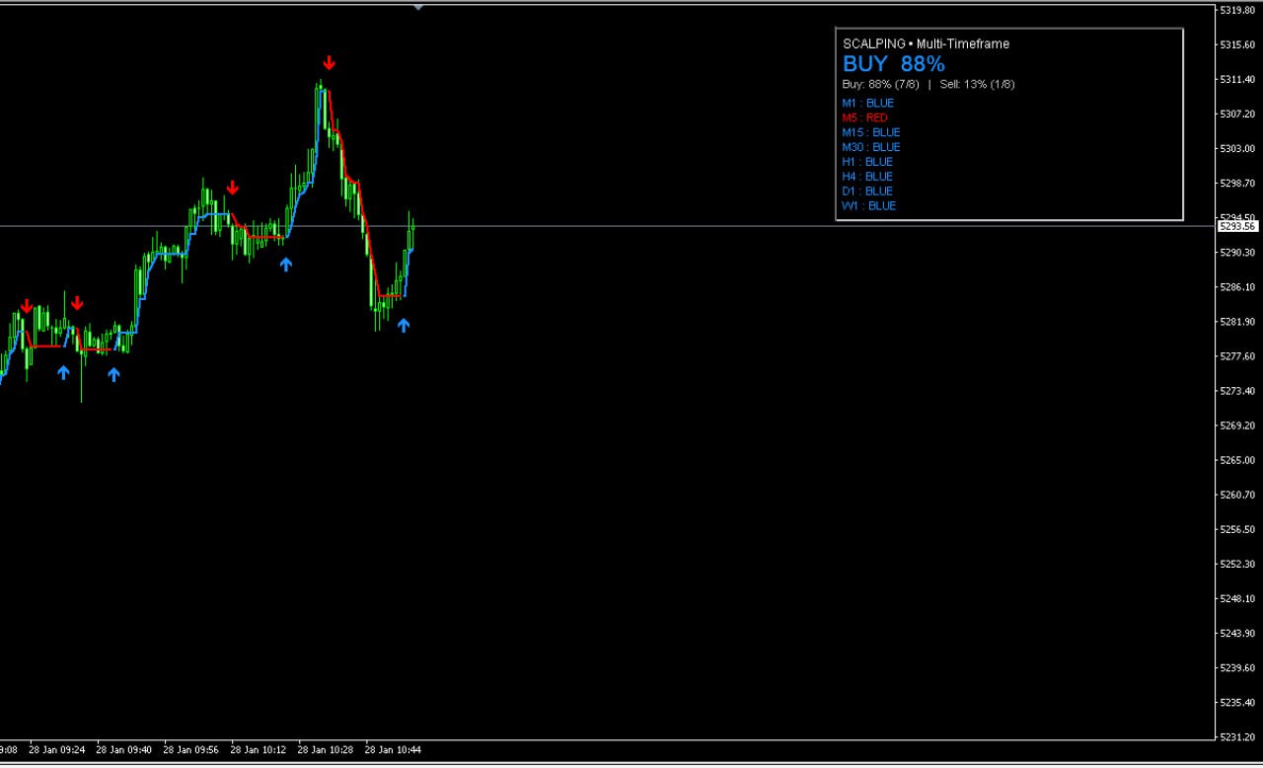Click the 28 Jan 10:28 time label
1263x768 pixels.
point(326,749)
